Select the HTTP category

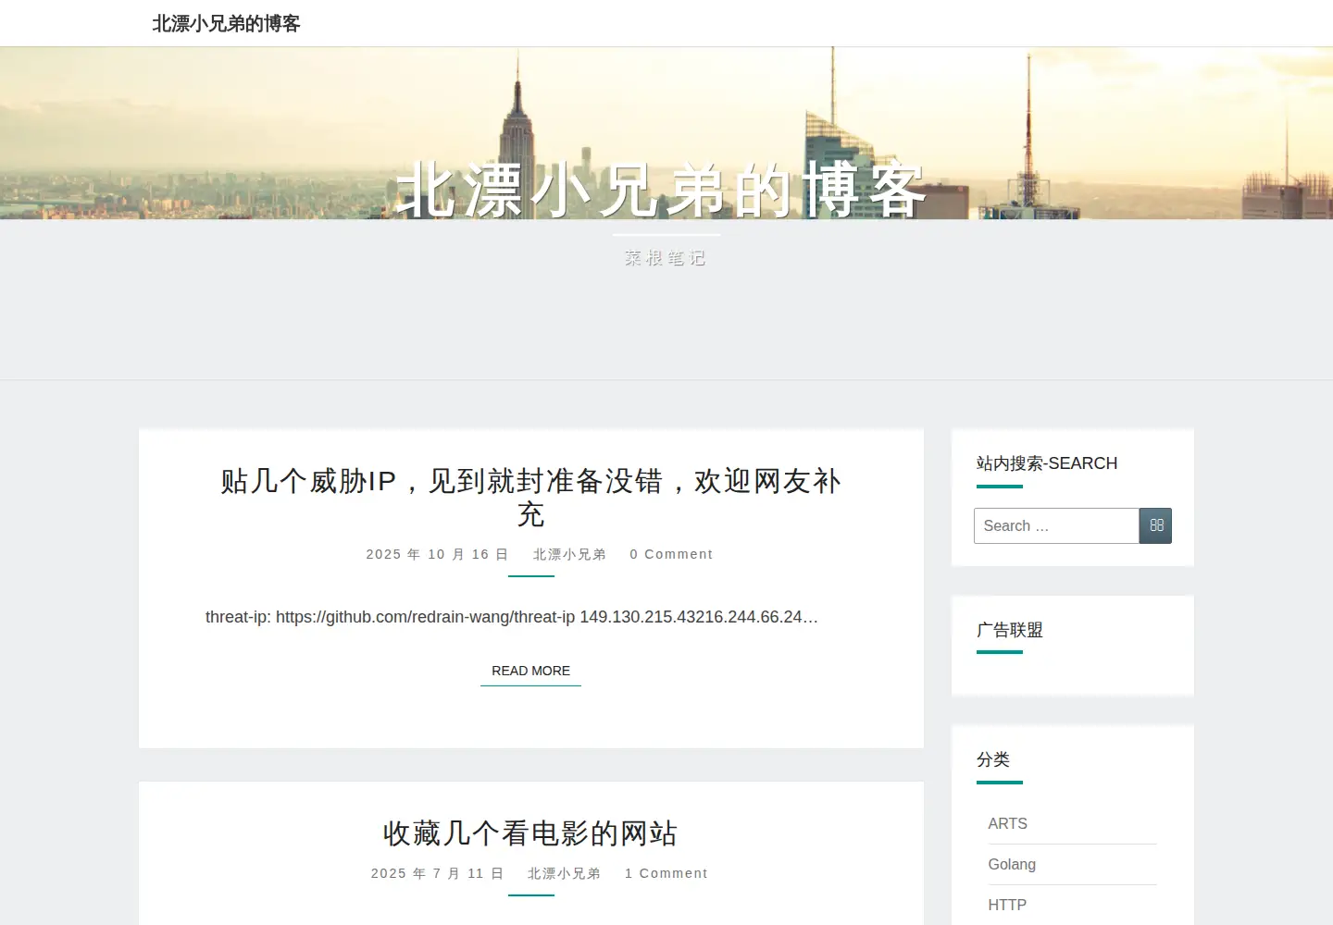1007,905
